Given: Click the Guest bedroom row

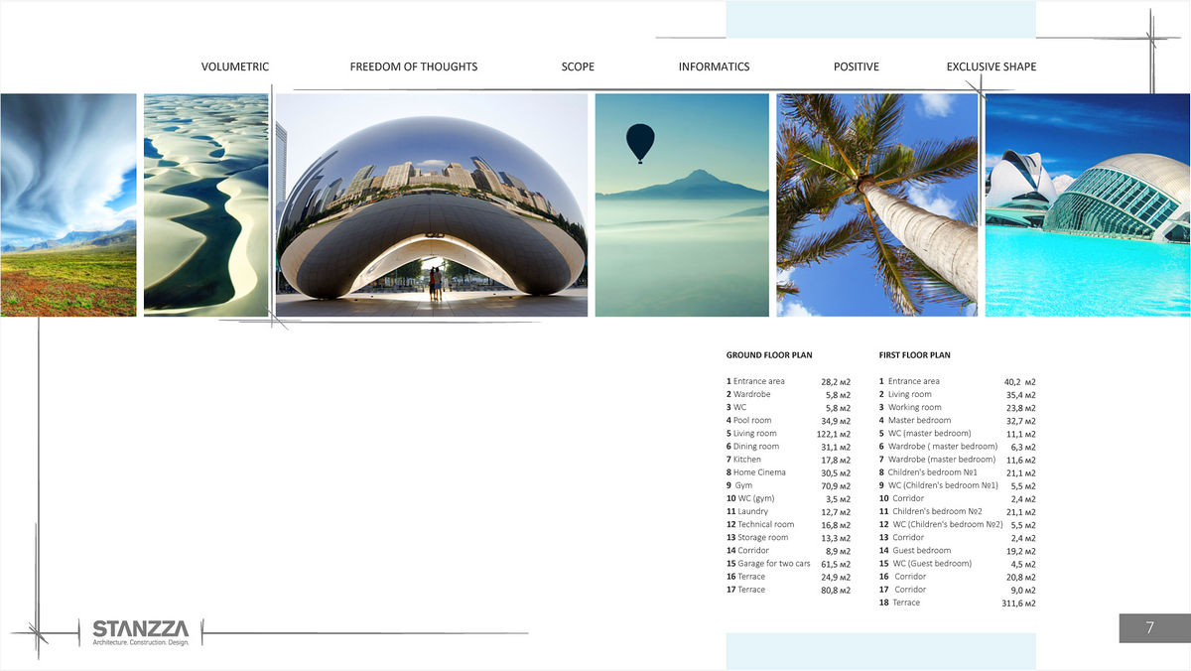Looking at the screenshot, I should [x=957, y=550].
